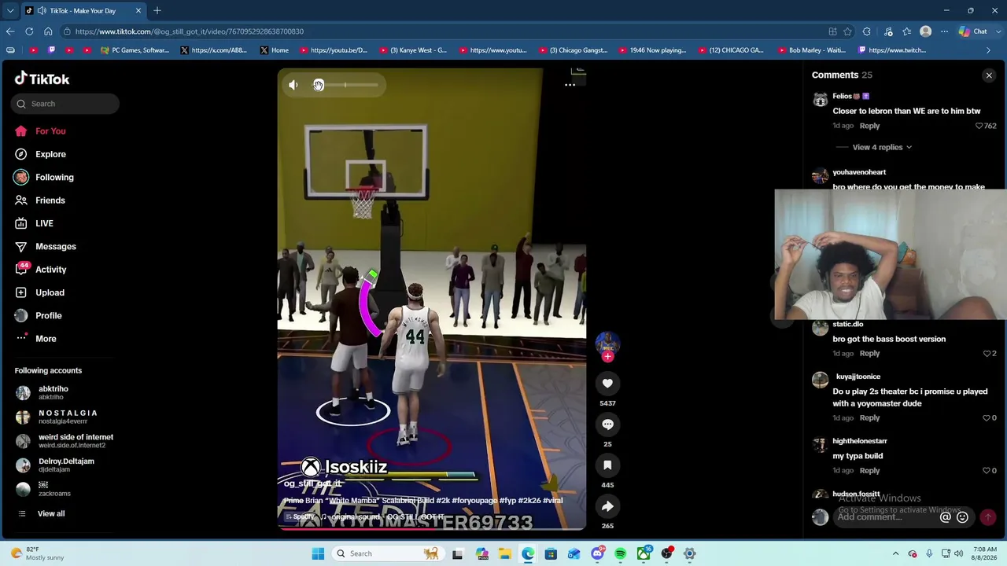
Task: Open the PC Games, Software bookmark
Action: click(135, 50)
